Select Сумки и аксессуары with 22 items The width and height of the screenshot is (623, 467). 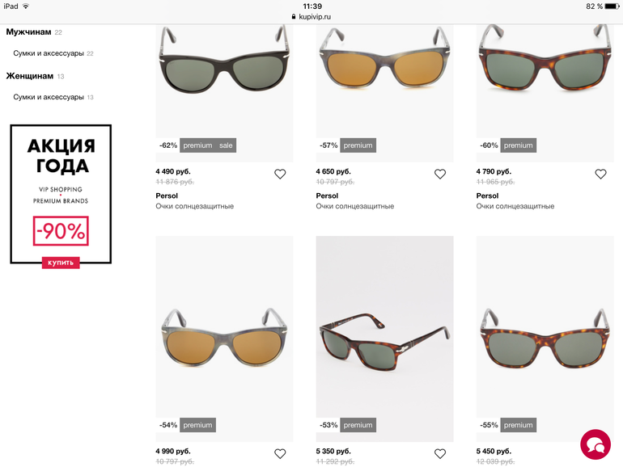pyautogui.click(x=49, y=53)
